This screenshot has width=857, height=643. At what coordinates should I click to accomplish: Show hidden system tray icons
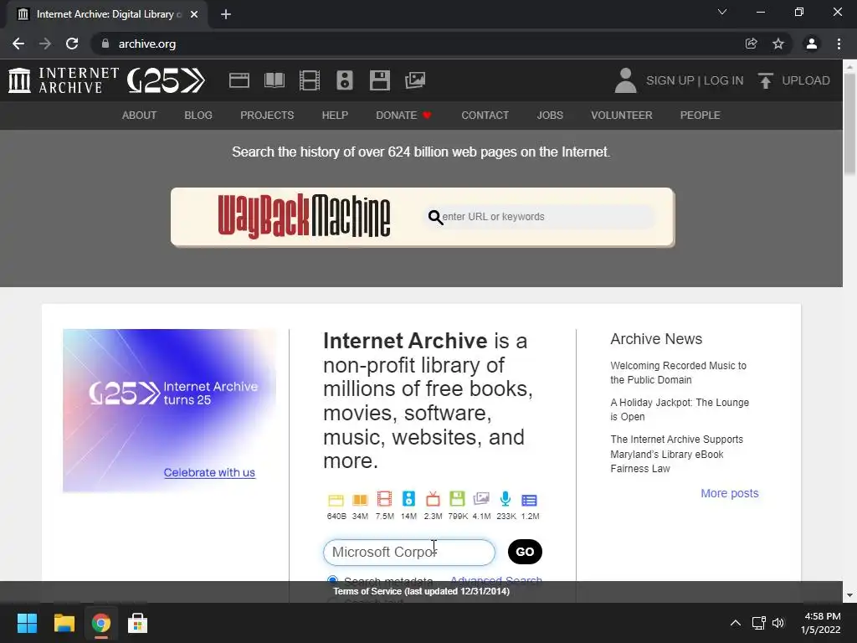pyautogui.click(x=735, y=623)
